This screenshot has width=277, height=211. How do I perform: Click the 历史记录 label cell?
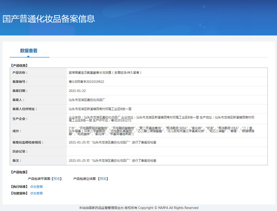(38, 151)
